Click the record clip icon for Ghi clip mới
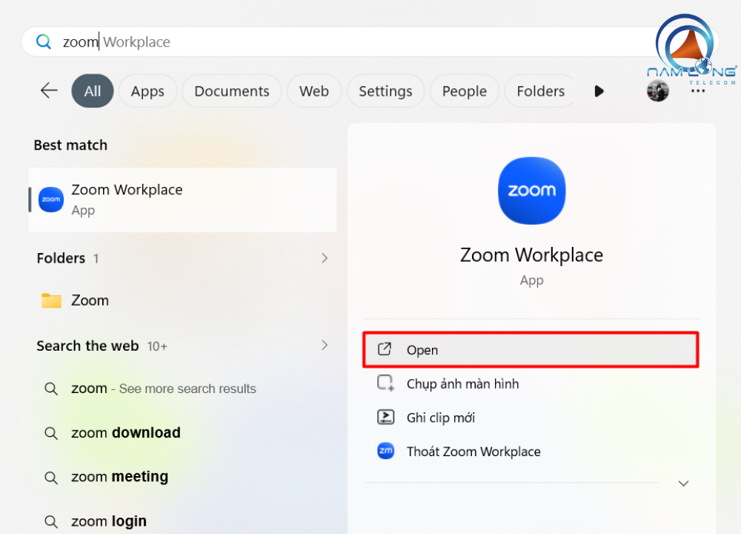The image size is (741, 534). click(x=385, y=417)
